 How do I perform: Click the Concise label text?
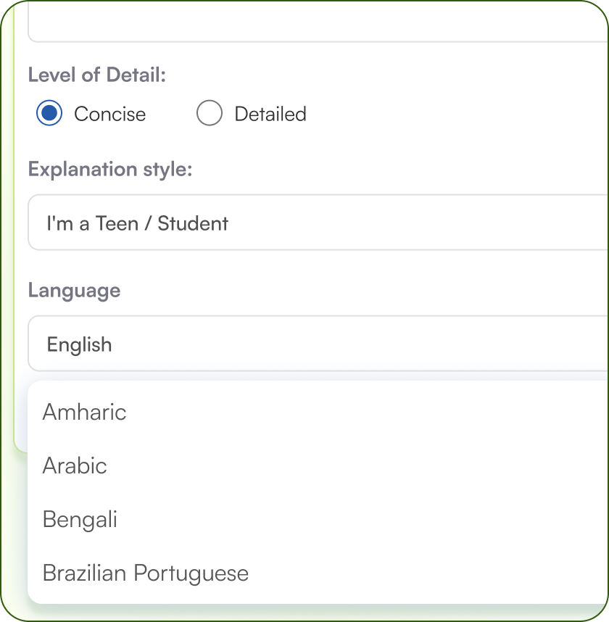point(109,114)
